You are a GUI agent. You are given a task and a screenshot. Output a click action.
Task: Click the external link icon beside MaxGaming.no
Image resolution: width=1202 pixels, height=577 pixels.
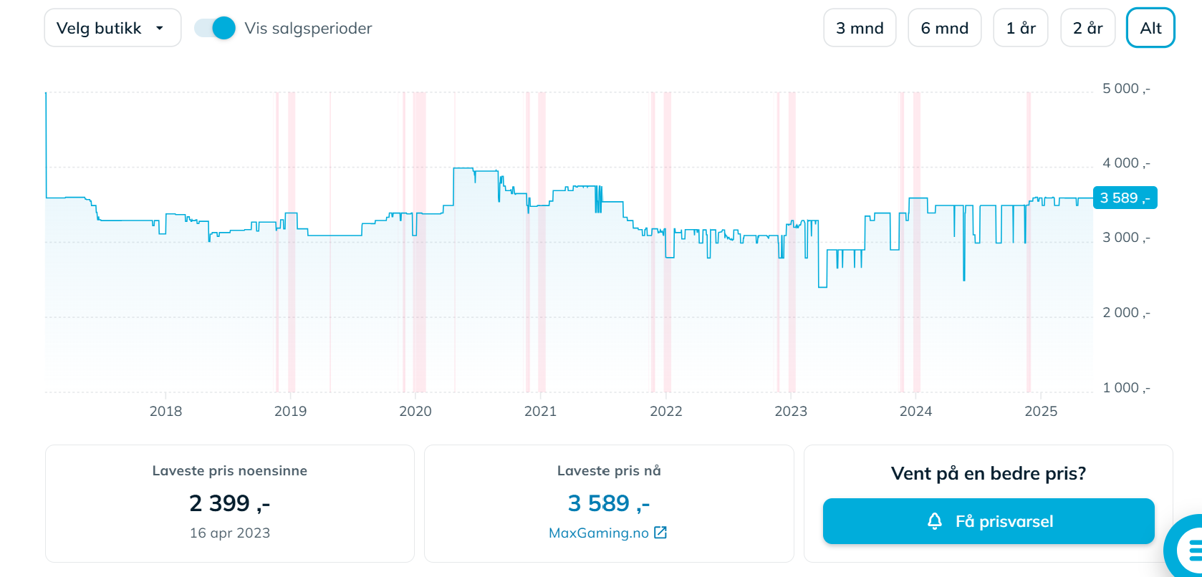[x=660, y=533]
